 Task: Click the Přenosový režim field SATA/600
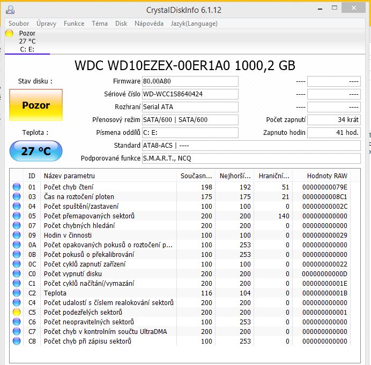[190, 120]
